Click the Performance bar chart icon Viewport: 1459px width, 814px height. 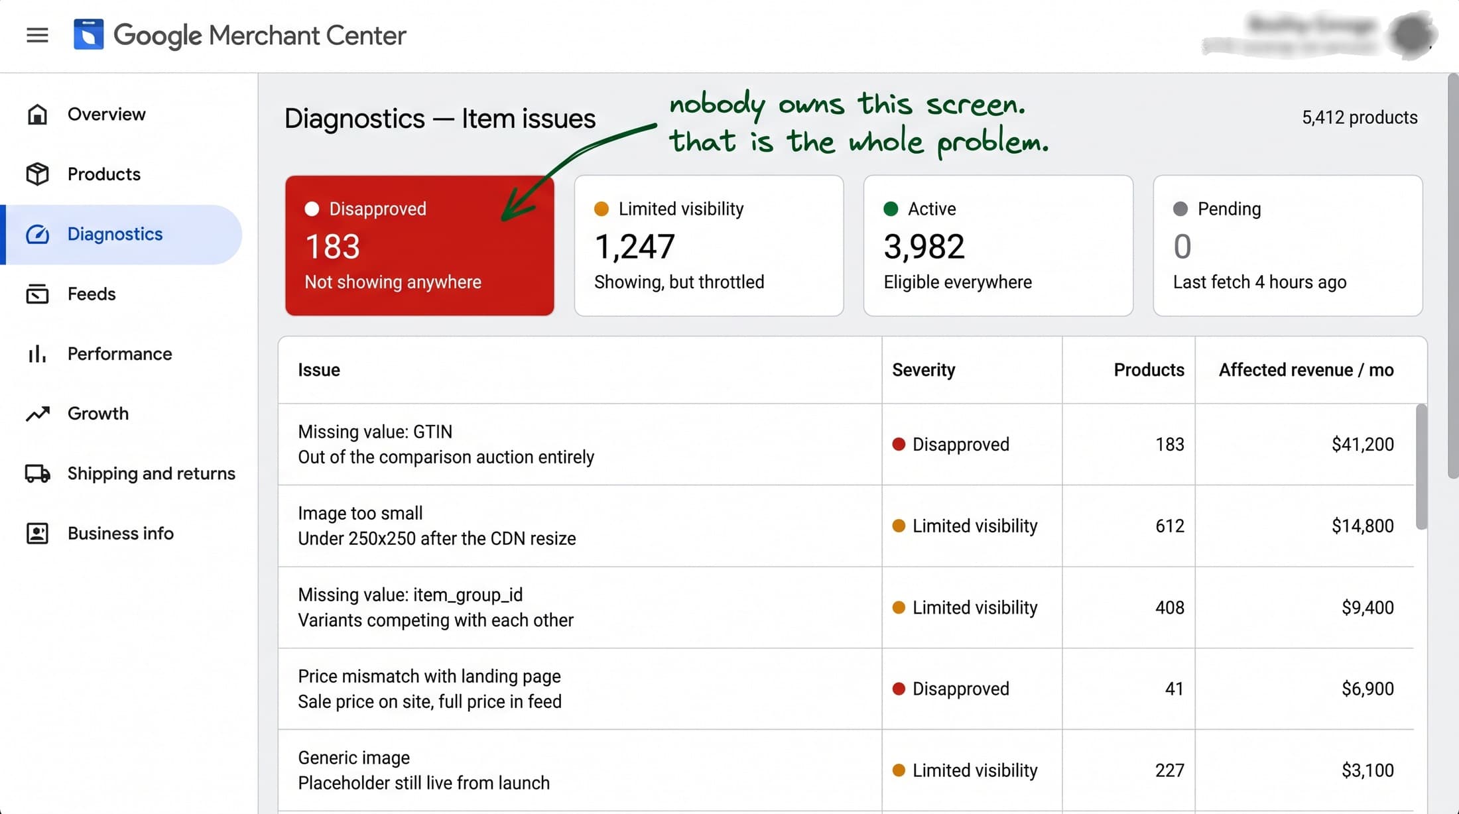[x=37, y=353]
